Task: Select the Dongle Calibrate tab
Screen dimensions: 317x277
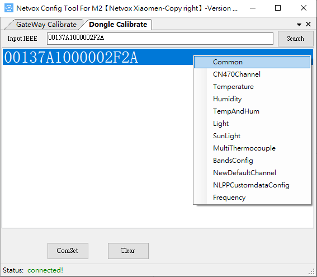Action: click(118, 25)
